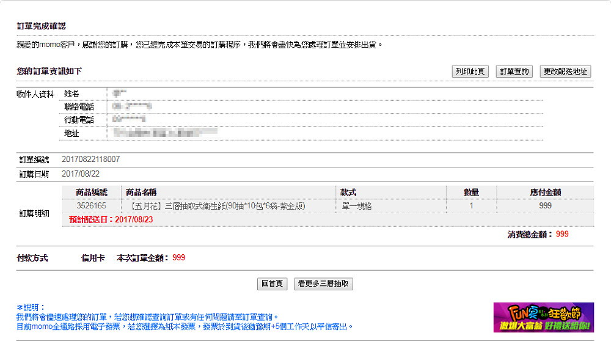Select order date 2017/08/22

point(81,174)
